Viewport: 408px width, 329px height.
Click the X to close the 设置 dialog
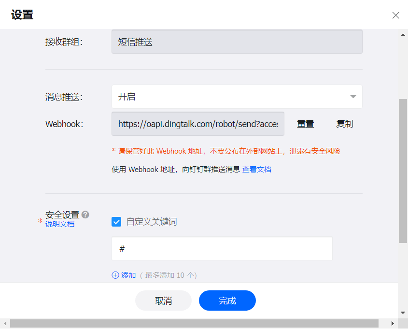[x=395, y=15]
